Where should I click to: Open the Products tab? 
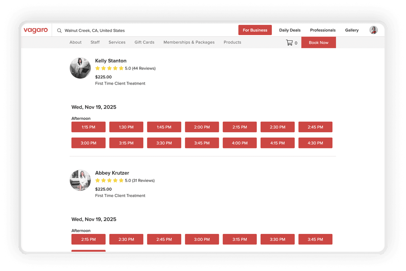(x=232, y=42)
